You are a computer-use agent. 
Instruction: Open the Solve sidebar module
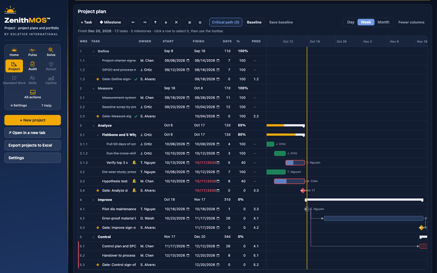[x=51, y=52]
